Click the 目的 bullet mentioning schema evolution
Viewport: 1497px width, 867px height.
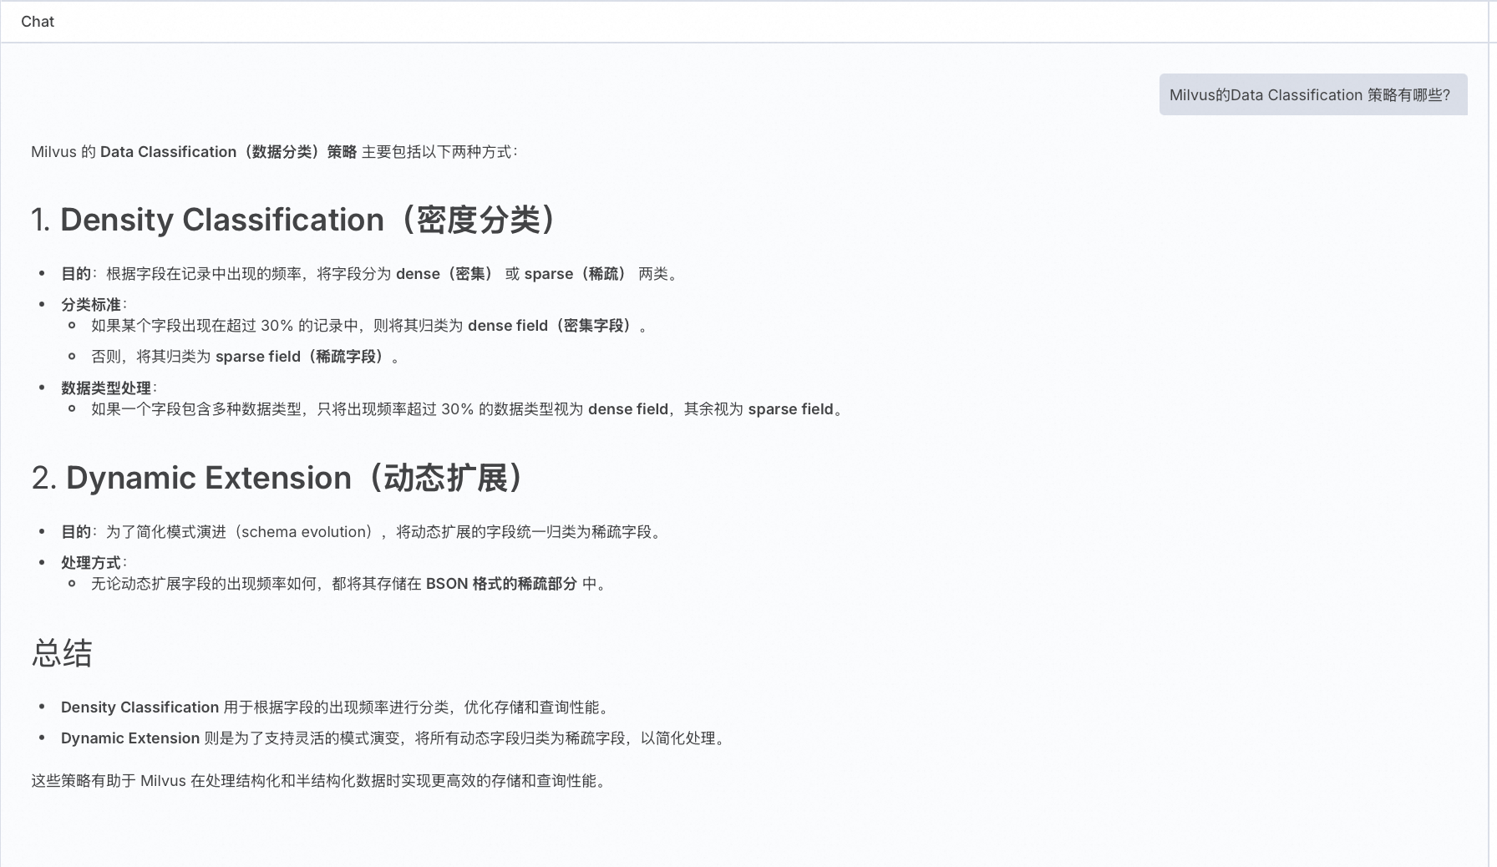pos(361,532)
